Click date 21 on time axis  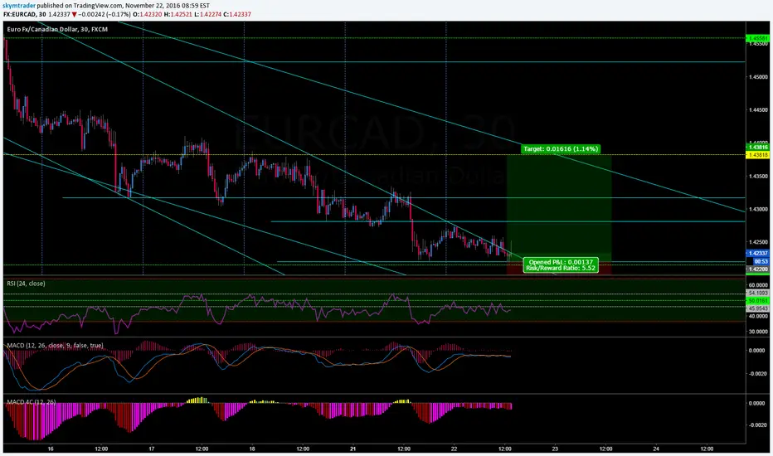[353, 449]
